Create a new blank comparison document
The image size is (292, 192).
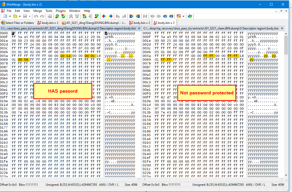tap(5, 16)
